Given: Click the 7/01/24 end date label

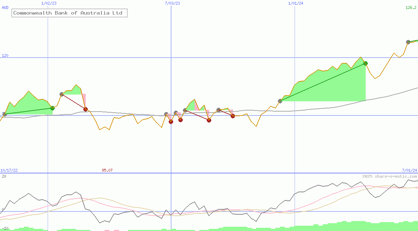Looking at the screenshot, I should click(409, 171).
